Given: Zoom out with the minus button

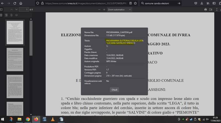Looking at the screenshot, I should click(x=99, y=9).
